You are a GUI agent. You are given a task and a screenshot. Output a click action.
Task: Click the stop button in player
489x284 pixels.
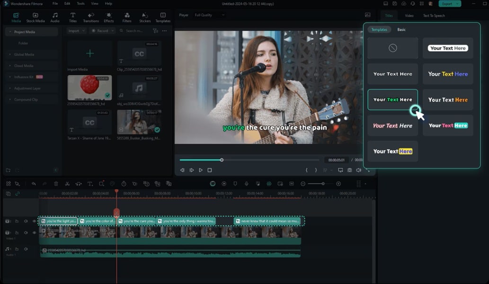[210, 170]
